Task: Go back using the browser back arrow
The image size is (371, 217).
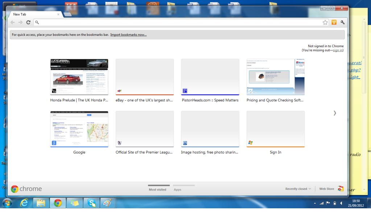Action: coord(13,22)
